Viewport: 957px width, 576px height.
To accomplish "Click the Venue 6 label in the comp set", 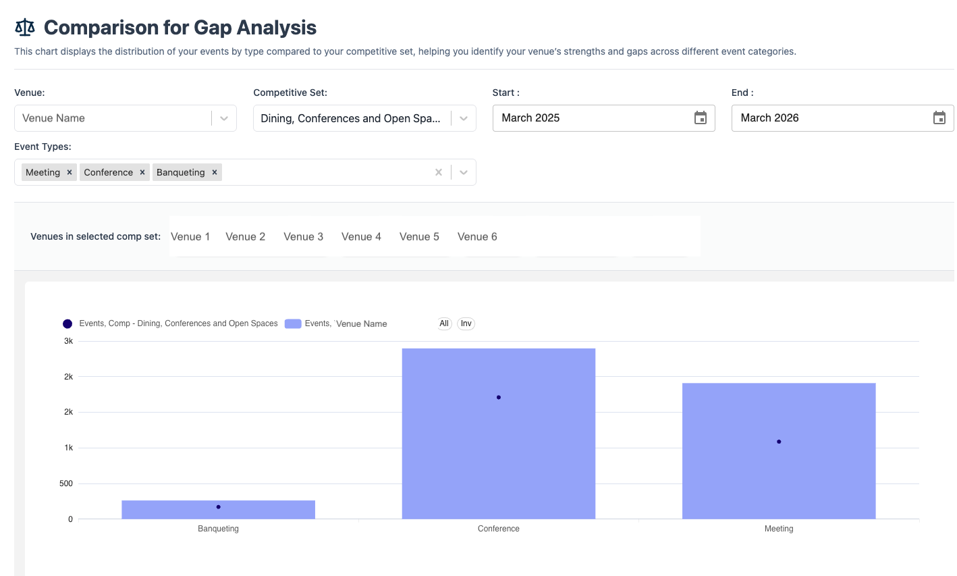I will [x=477, y=236].
